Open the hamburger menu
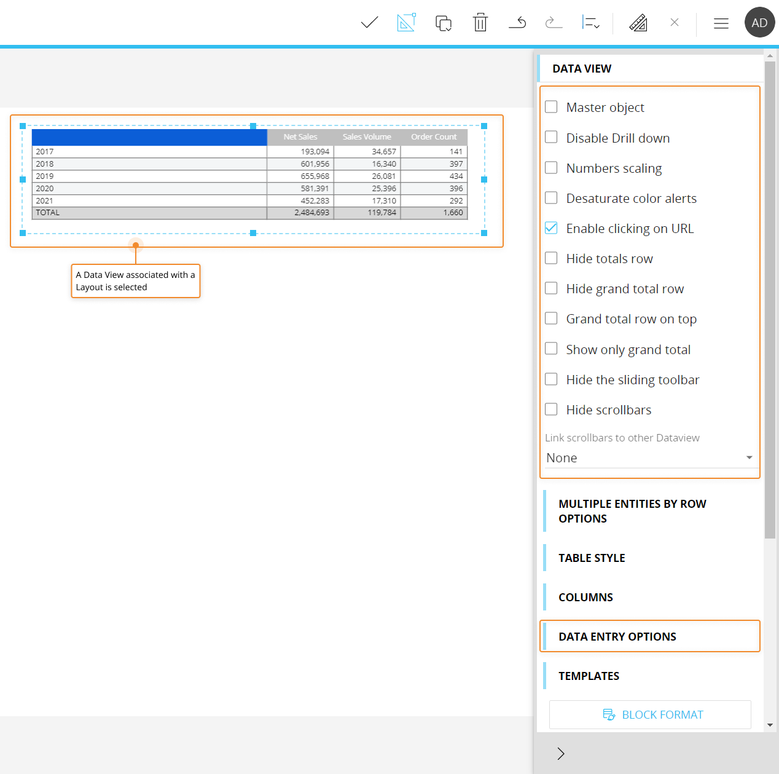The height and width of the screenshot is (774, 779). point(721,22)
